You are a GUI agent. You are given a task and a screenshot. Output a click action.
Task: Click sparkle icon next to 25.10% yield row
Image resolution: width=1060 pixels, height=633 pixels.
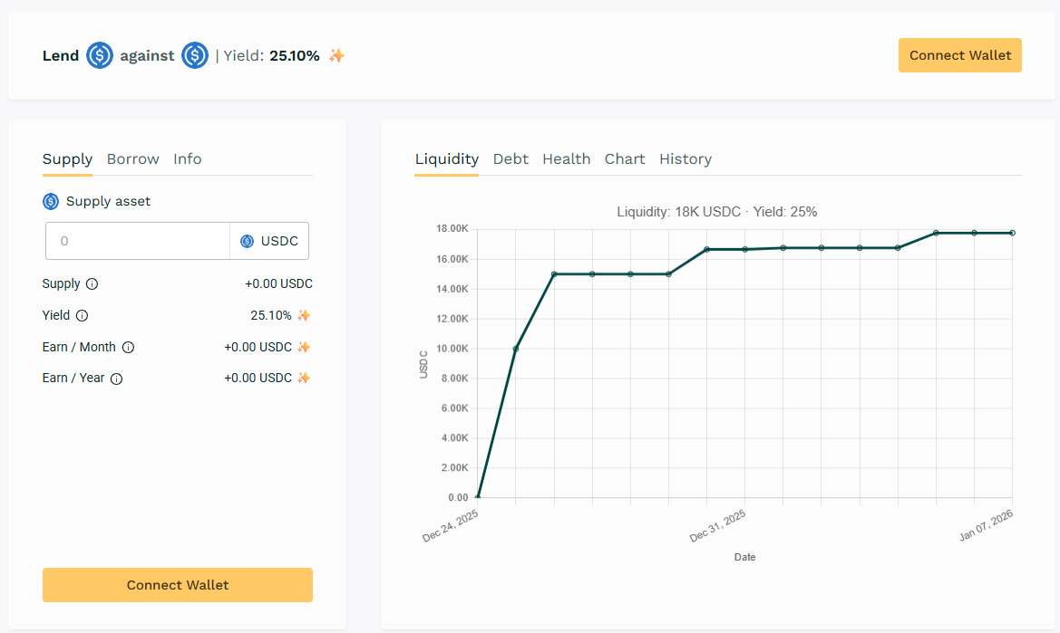(304, 316)
